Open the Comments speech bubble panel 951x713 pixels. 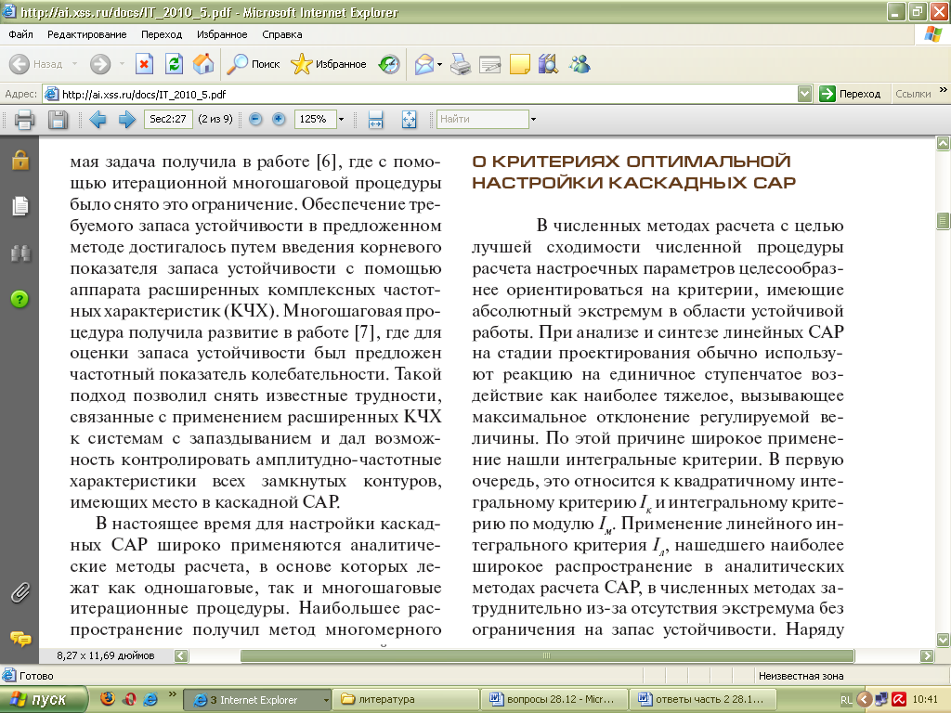pos(20,639)
